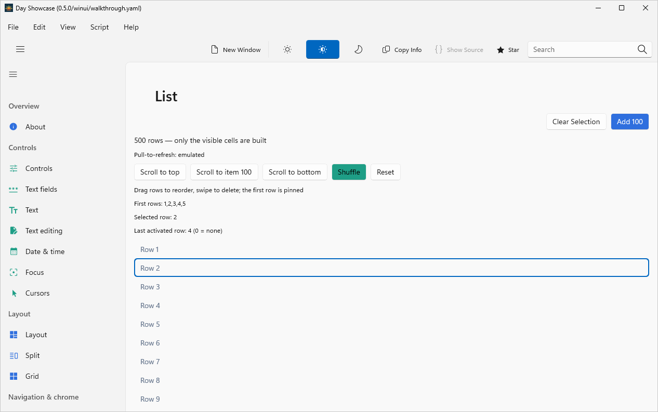The width and height of the screenshot is (658, 412).
Task: Open Text fields via its dots icon
Action: (14, 189)
